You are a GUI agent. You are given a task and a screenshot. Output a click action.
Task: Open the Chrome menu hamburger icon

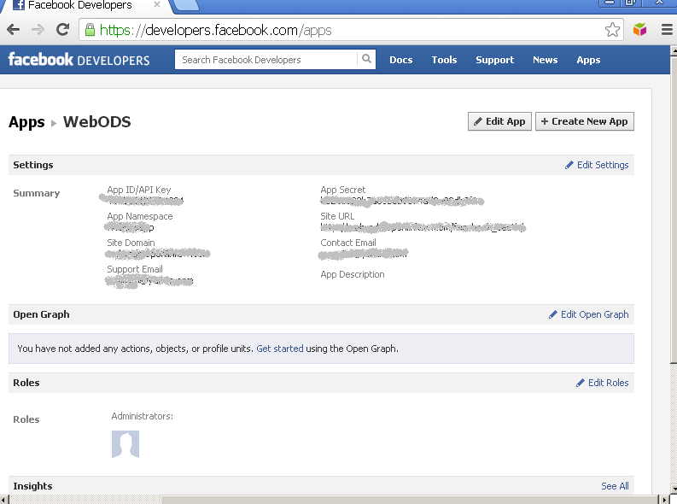click(x=667, y=30)
